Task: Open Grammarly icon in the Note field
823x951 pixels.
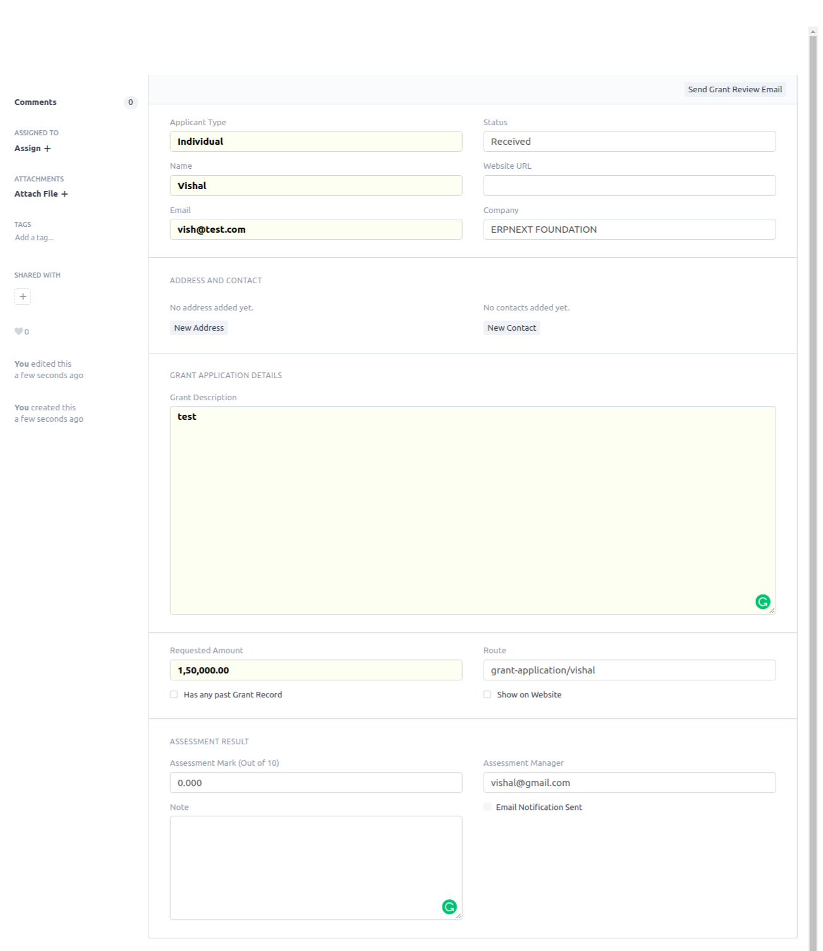Action: [449, 907]
